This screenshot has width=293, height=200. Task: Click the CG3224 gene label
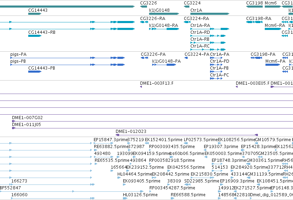tap(192, 3)
